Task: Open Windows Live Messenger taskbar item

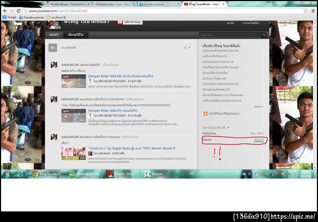Action: 84,174
